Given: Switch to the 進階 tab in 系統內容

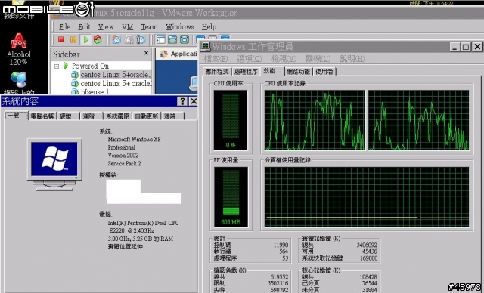Looking at the screenshot, I should 91,116.
